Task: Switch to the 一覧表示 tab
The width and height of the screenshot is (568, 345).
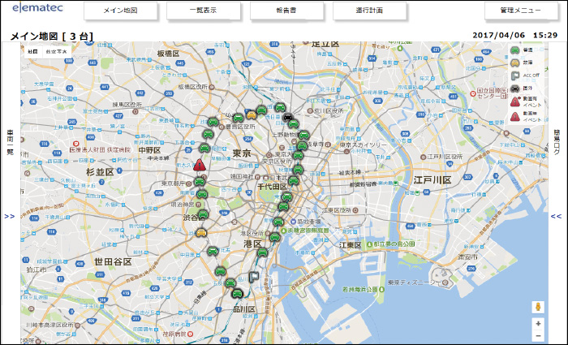Action: click(x=204, y=11)
